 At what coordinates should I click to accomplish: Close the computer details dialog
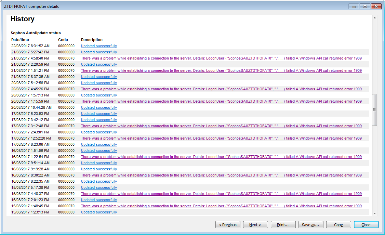pos(366,225)
